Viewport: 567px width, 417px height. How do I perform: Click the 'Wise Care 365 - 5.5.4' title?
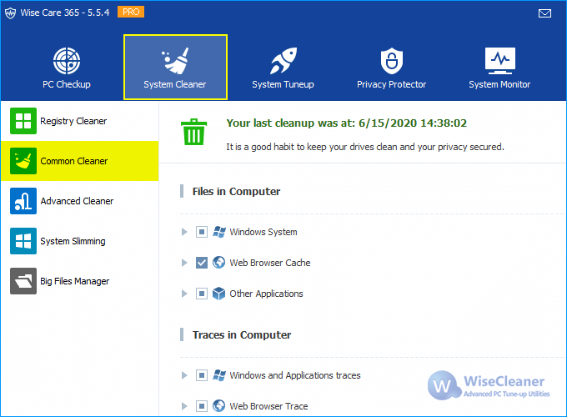(65, 13)
